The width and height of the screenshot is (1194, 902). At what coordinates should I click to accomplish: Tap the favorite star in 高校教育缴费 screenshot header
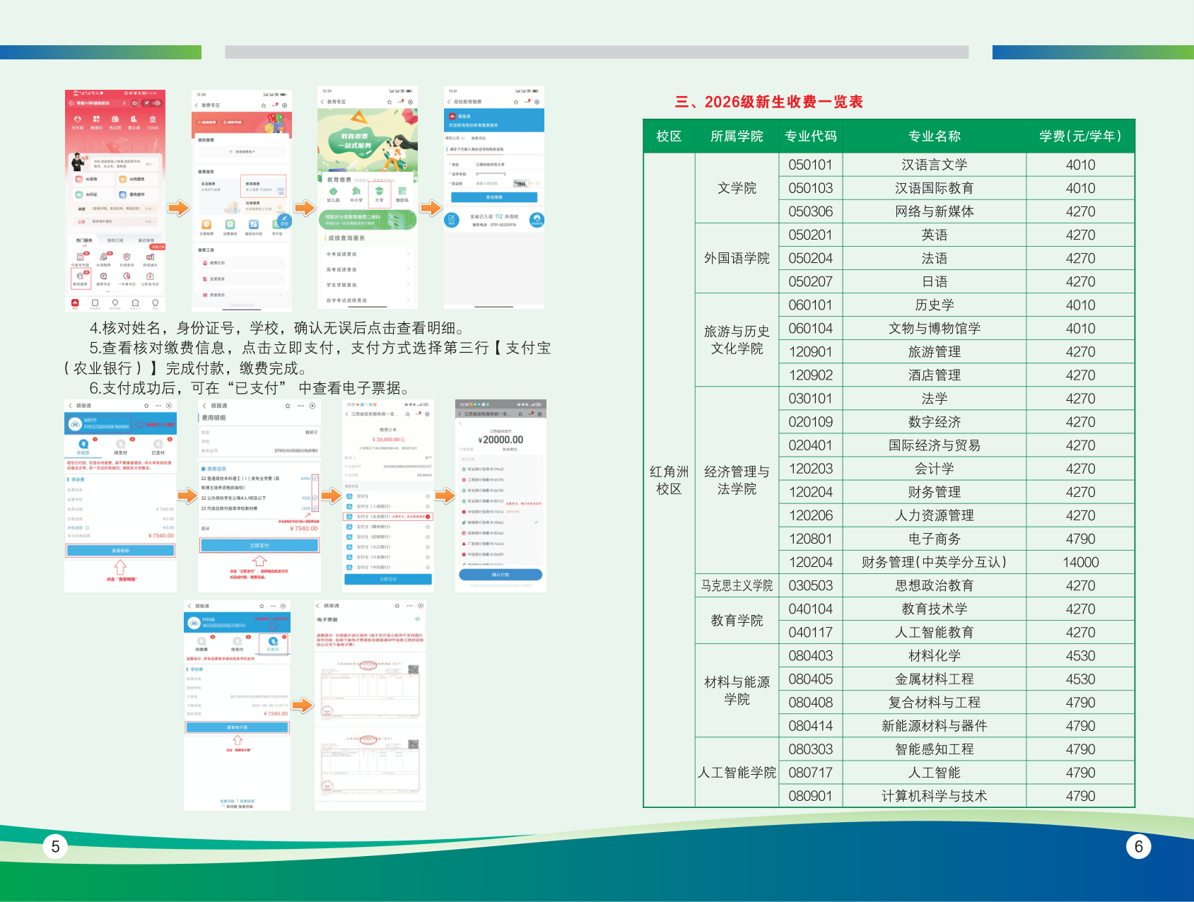click(x=516, y=102)
